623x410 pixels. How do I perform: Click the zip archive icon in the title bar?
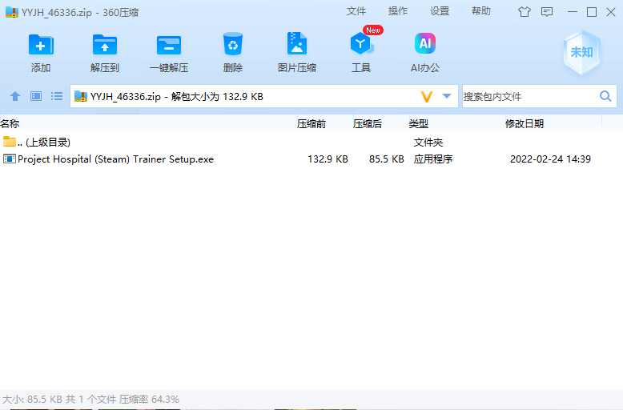[12, 12]
